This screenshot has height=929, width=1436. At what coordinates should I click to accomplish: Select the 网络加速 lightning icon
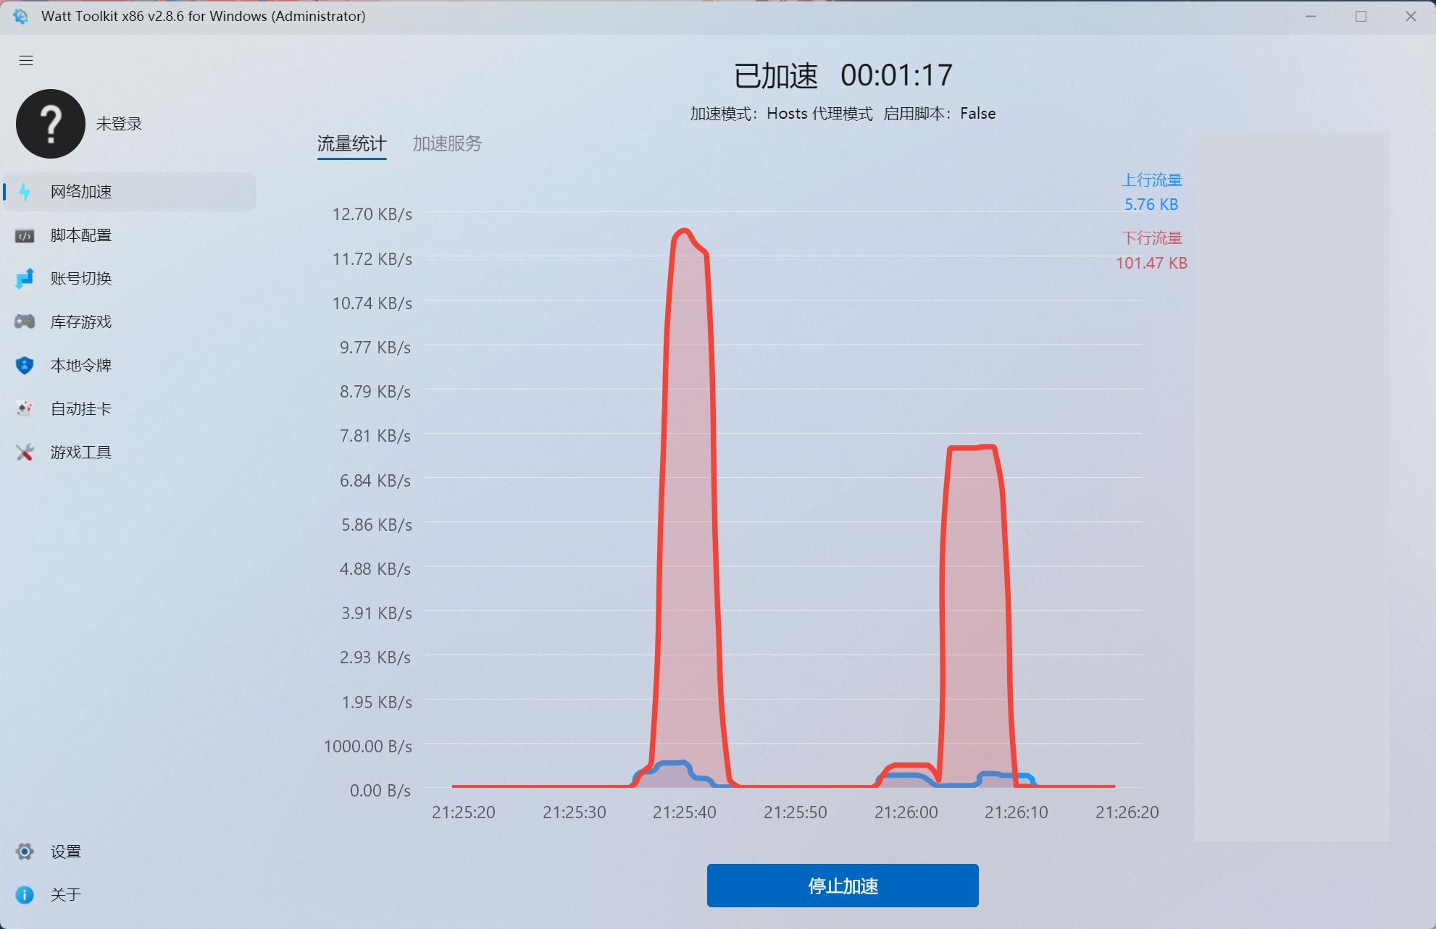[25, 191]
